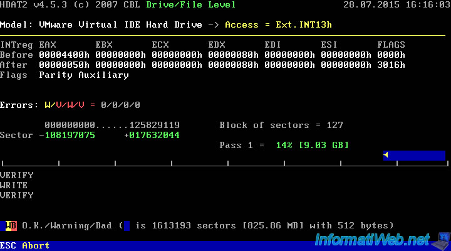Click Before EDX value '00000080h'
The image size is (451, 251).
click(233, 55)
